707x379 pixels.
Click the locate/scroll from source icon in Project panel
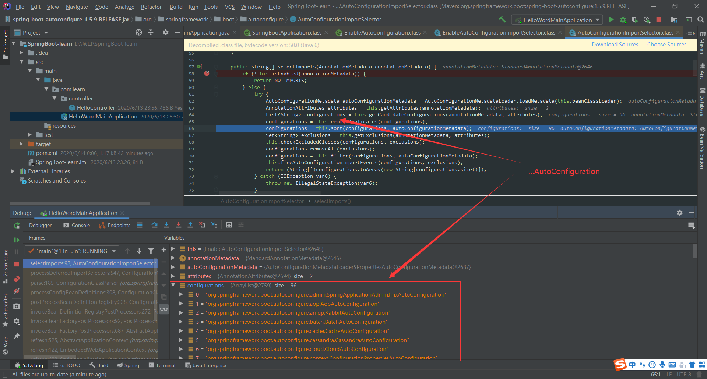pos(139,32)
